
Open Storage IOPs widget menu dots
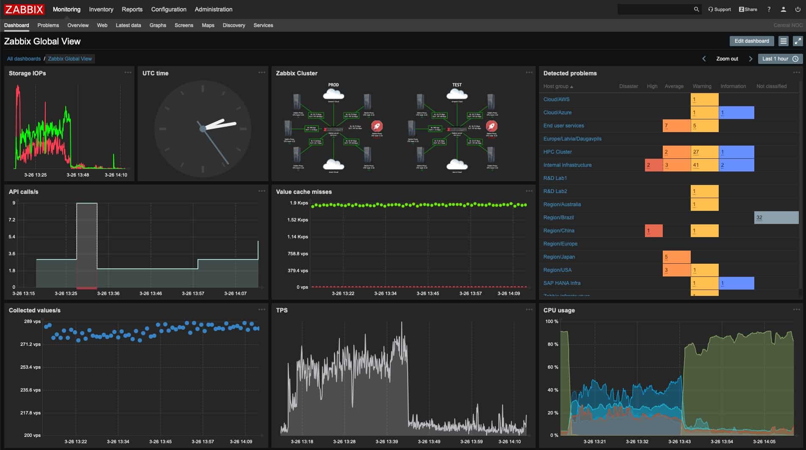pos(128,72)
